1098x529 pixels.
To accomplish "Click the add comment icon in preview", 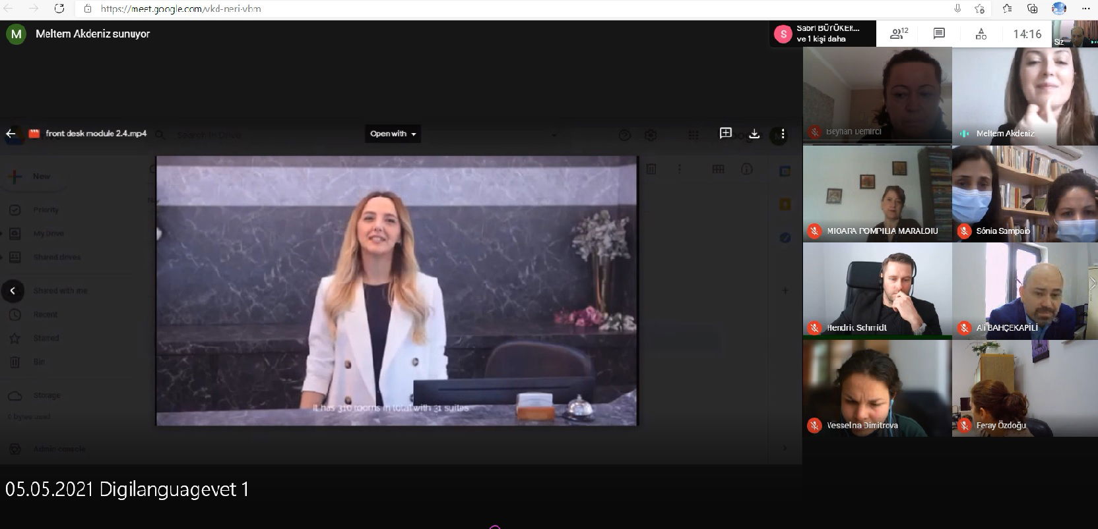I will point(725,134).
